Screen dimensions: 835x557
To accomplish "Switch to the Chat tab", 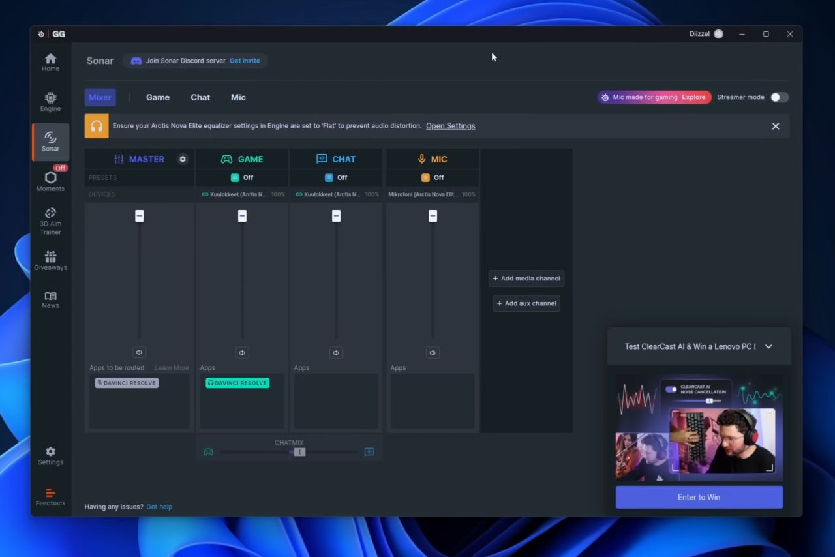I will tap(200, 97).
